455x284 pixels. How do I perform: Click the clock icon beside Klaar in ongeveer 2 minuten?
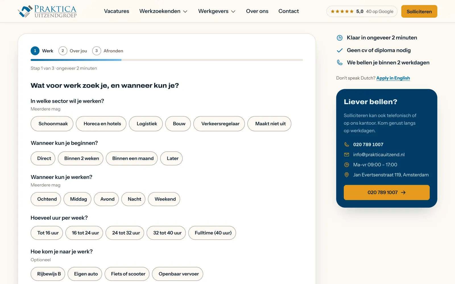pos(340,38)
